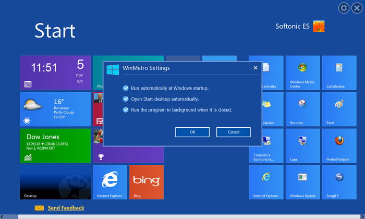Click Cancel in WinMetro Settings
365x219 pixels.
[234, 132]
